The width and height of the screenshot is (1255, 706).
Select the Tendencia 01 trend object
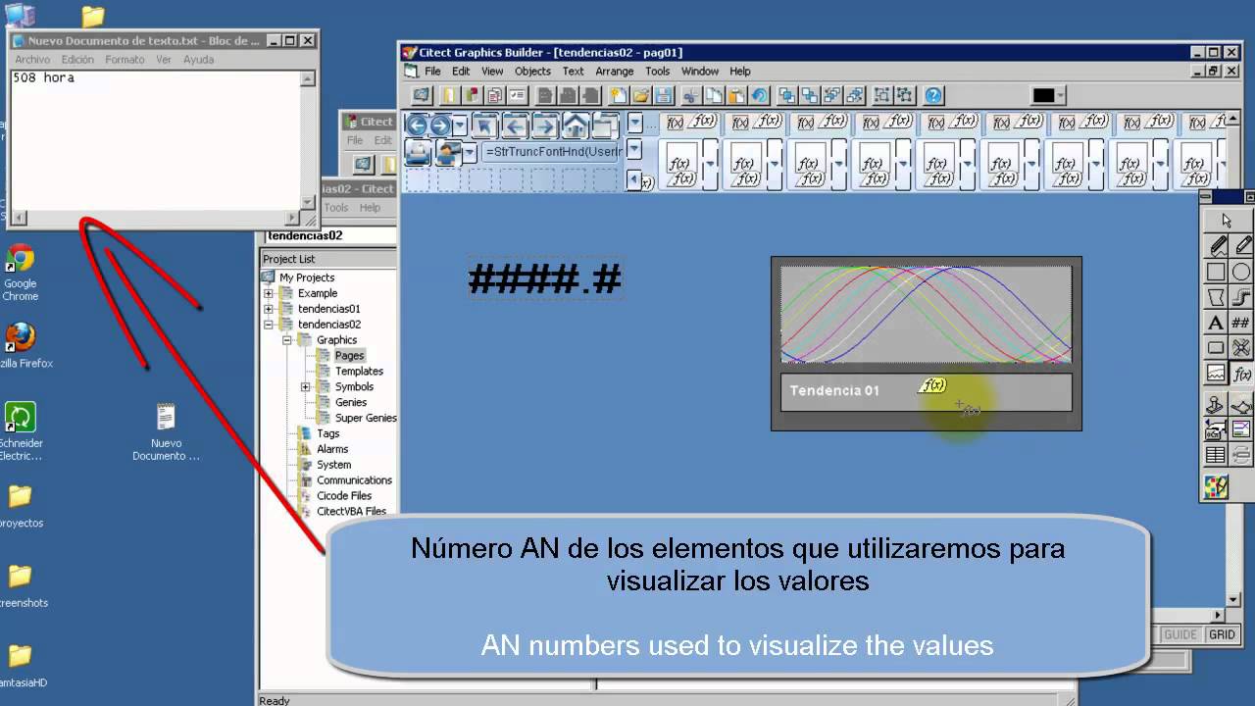click(x=926, y=343)
